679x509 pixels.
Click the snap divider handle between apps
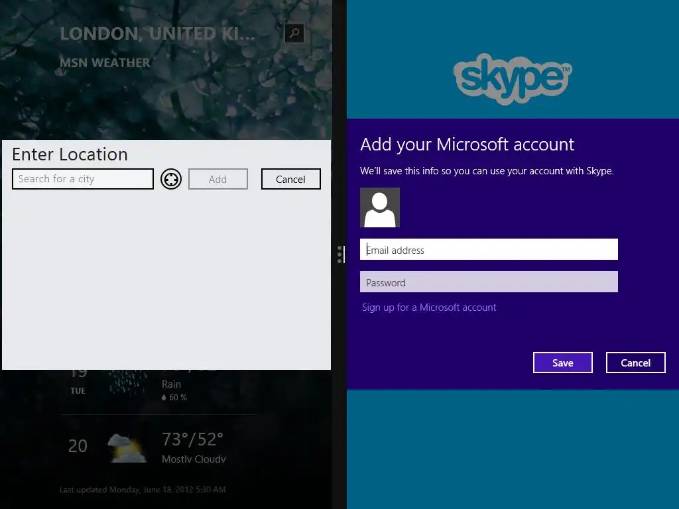pos(341,254)
